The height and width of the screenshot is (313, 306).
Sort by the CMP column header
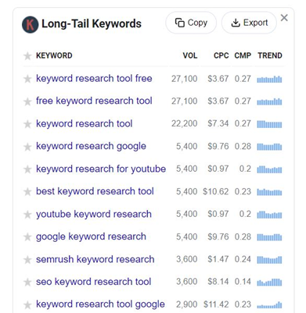tap(243, 55)
